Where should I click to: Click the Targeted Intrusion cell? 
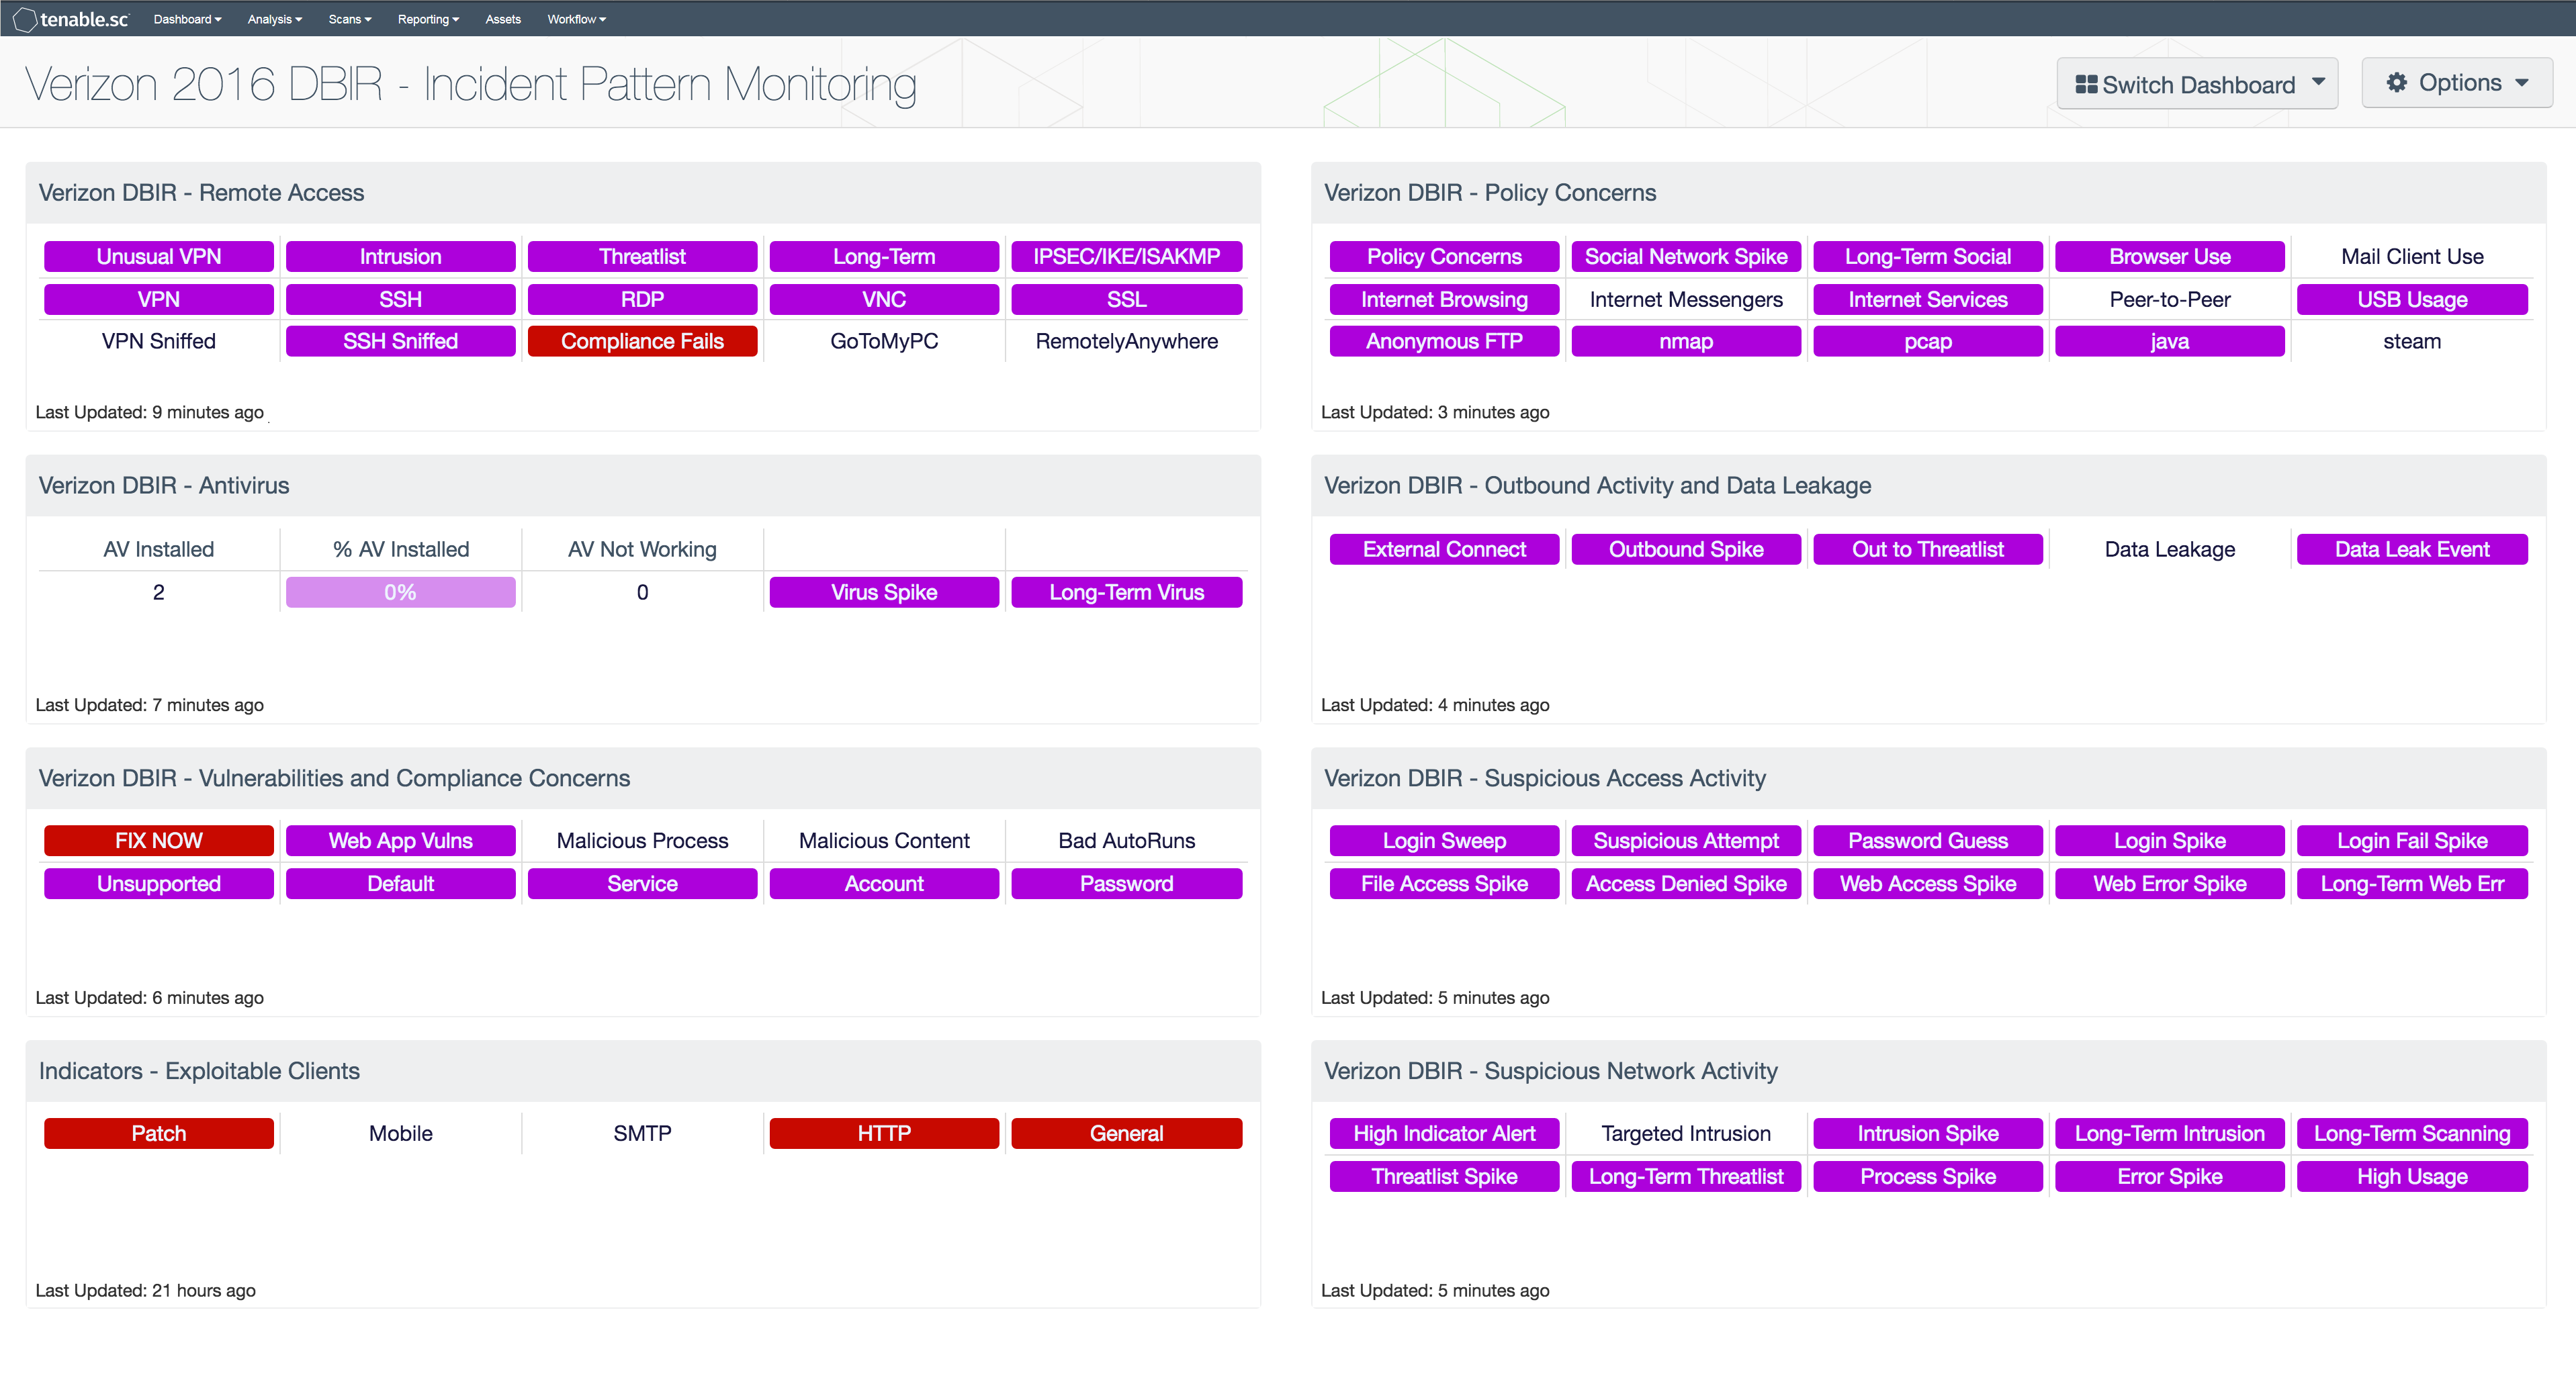click(x=1686, y=1133)
